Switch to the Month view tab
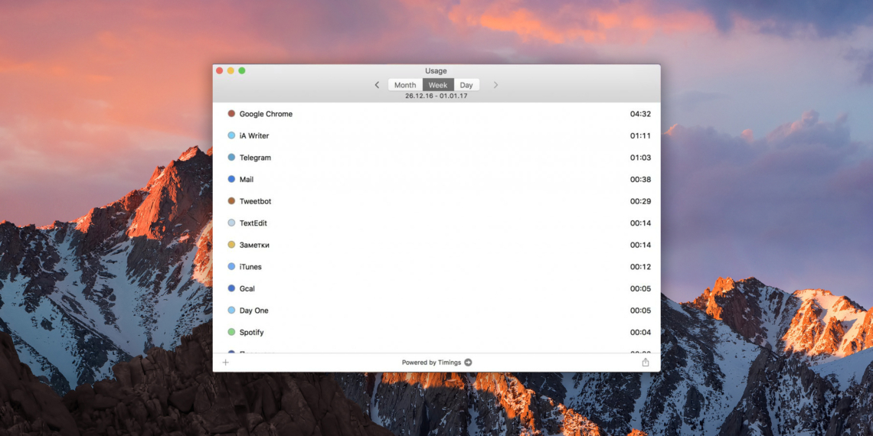 coord(405,85)
